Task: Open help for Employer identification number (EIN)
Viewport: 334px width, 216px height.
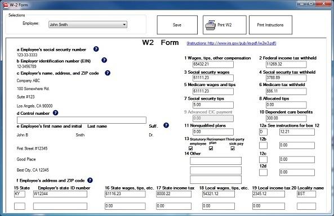Action: coord(104,60)
